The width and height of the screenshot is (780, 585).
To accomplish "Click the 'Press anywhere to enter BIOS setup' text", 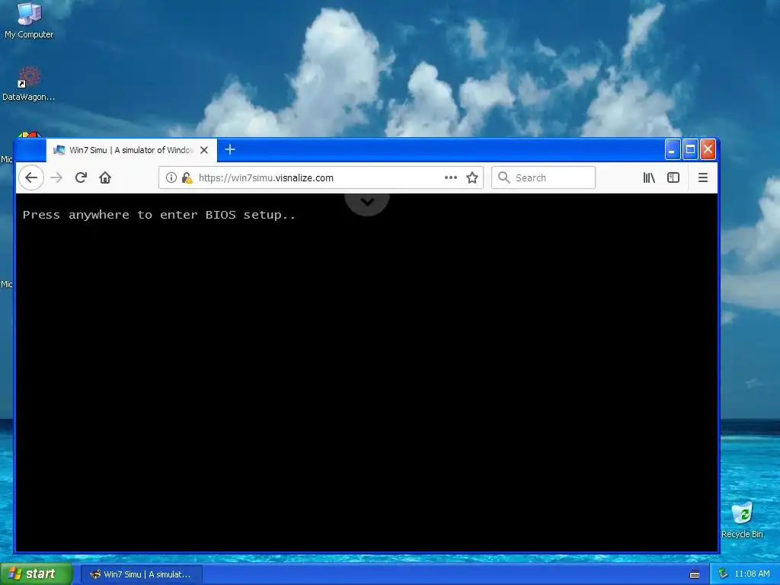I will pyautogui.click(x=159, y=215).
